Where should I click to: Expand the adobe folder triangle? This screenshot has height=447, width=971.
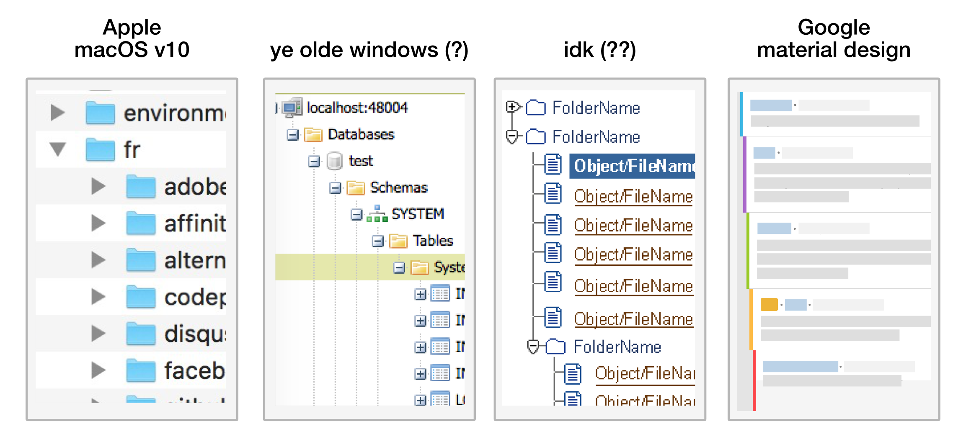click(x=98, y=186)
